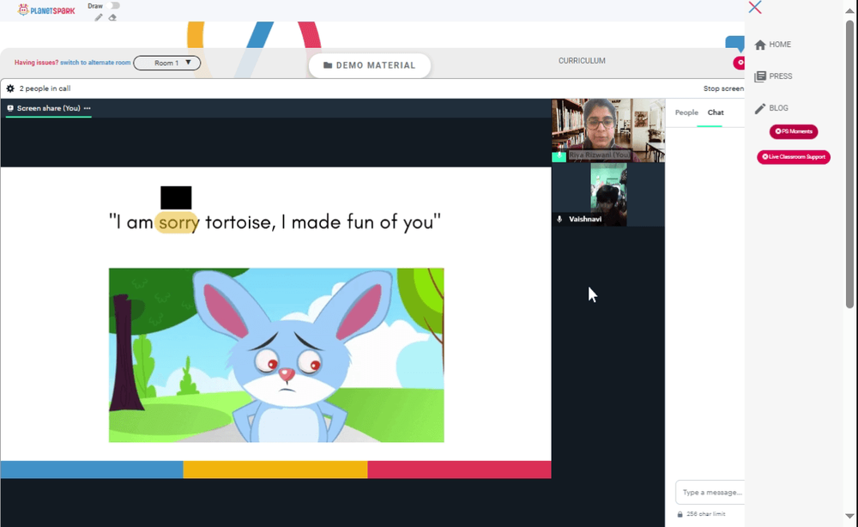Screen dimensions: 858x527
Task: Click the partially hidden red round button
Action: 740,63
